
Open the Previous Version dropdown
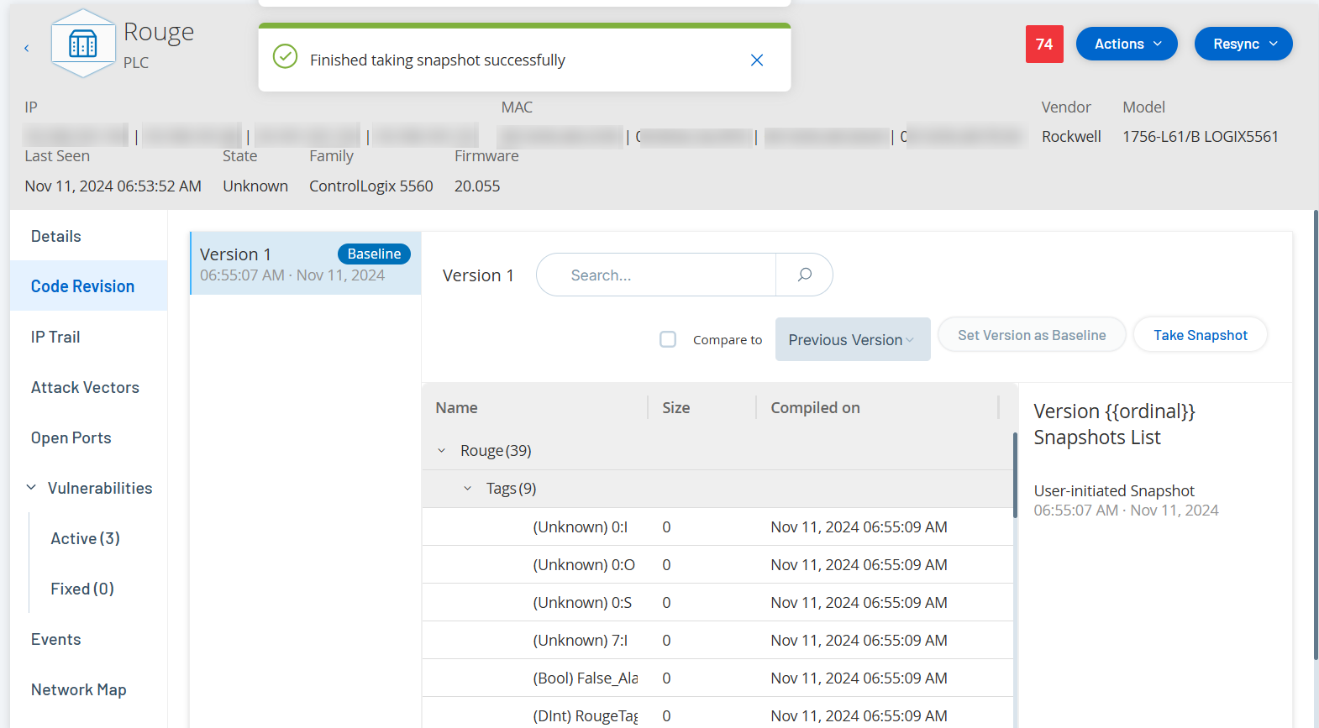coord(852,339)
